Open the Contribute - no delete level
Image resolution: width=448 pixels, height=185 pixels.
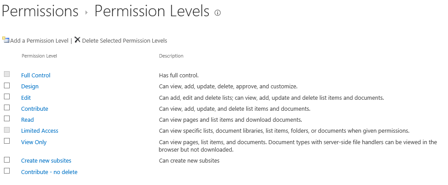[x=49, y=172]
